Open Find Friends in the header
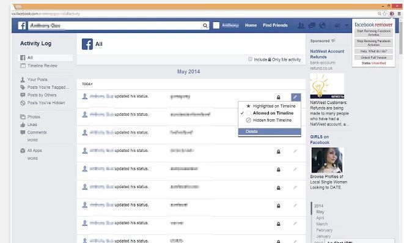 (275, 25)
